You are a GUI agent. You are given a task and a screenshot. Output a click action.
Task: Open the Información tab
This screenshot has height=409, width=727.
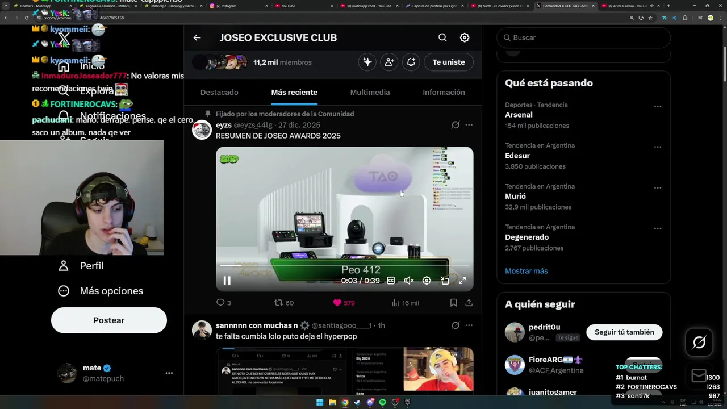[444, 92]
